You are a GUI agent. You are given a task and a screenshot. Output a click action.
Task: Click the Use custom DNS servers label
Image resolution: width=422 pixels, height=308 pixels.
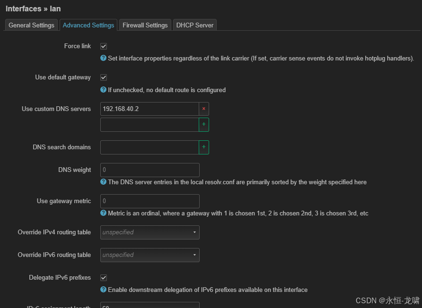click(56, 109)
